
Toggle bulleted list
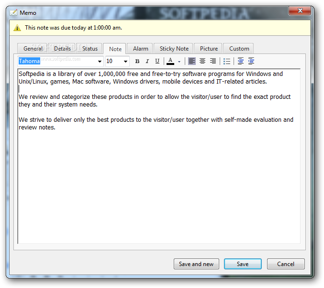[x=227, y=61]
